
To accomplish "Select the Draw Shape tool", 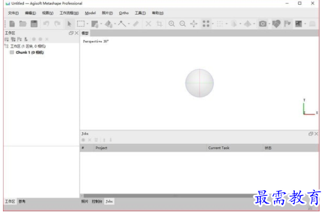I will (x=108, y=24).
